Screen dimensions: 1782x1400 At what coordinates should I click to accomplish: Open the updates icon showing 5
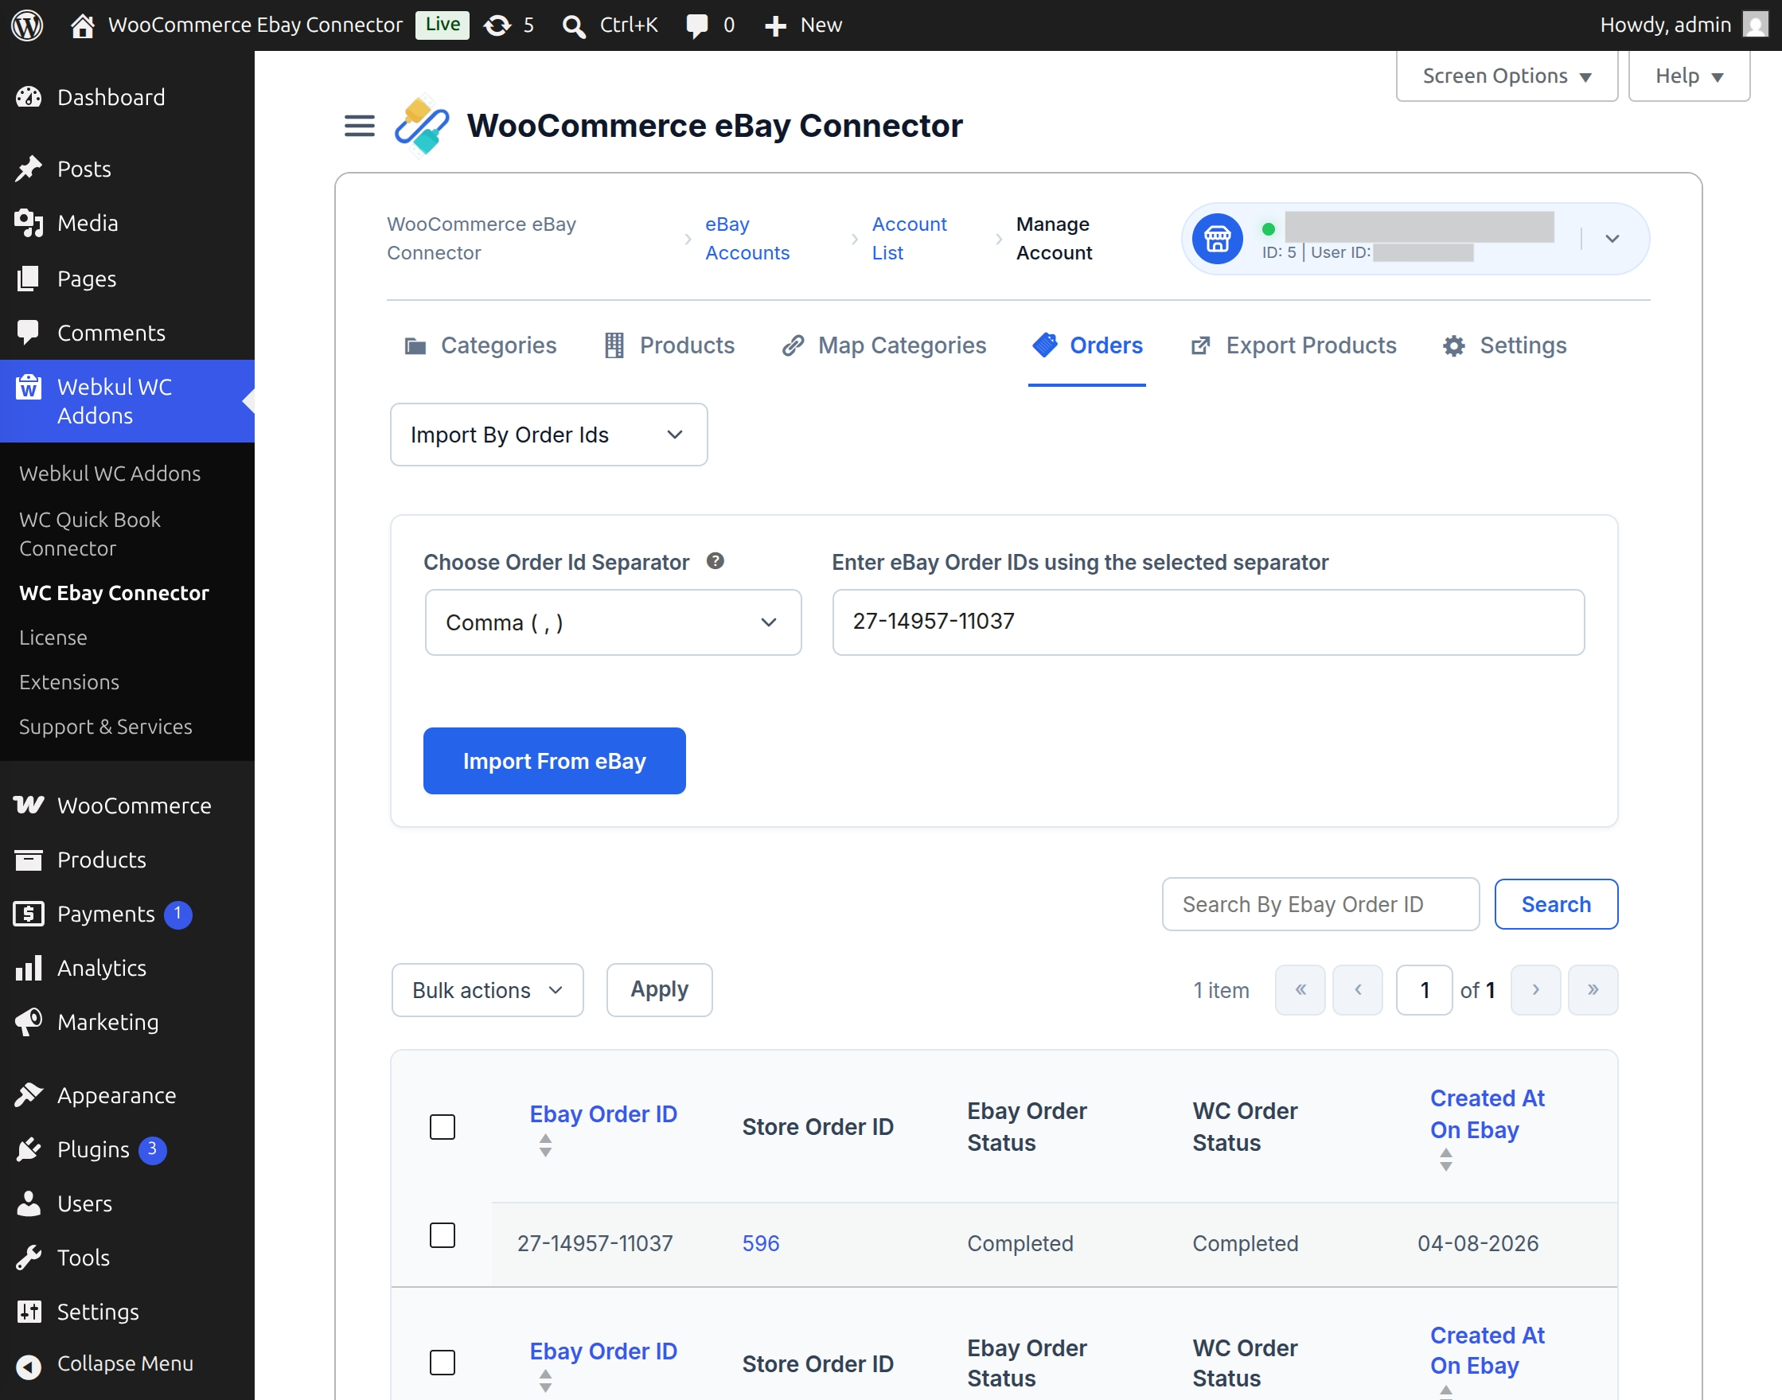click(x=497, y=25)
